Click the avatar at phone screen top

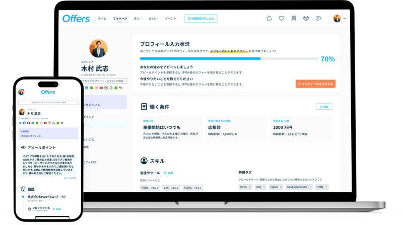click(21, 92)
